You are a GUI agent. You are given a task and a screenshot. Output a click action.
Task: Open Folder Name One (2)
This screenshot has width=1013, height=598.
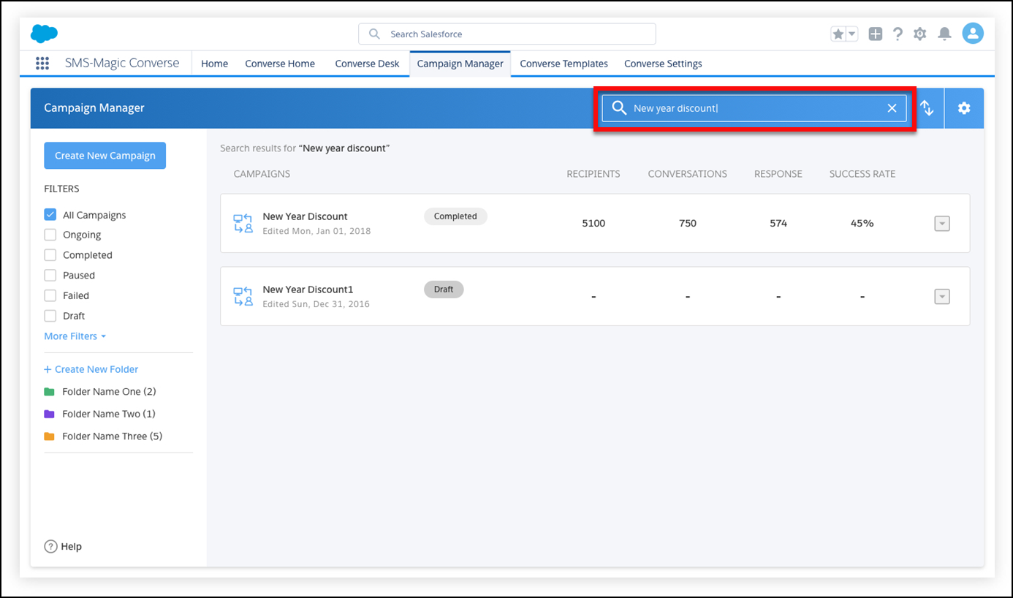click(109, 392)
